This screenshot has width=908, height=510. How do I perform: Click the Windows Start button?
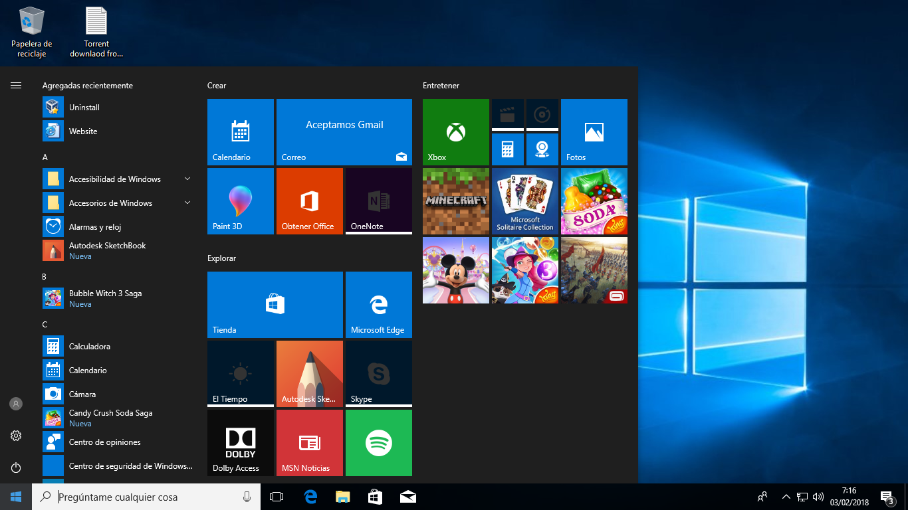[16, 497]
